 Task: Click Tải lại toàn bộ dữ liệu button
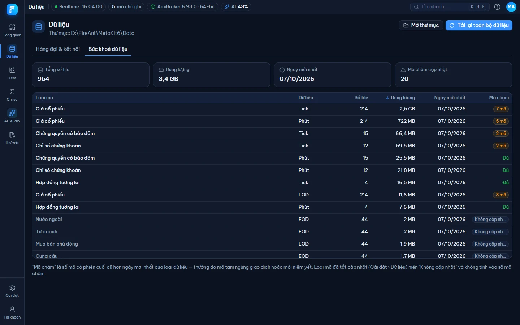click(479, 25)
